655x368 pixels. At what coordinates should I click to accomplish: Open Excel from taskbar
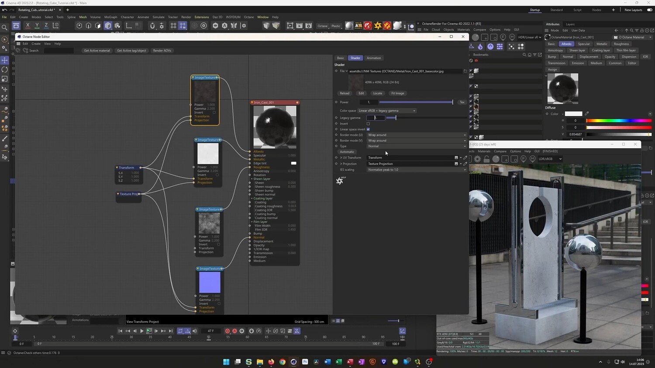338,362
